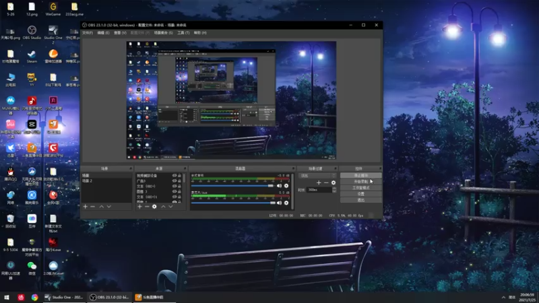Open source properties gear in sources toolbar
The height and width of the screenshot is (303, 539).
click(154, 207)
